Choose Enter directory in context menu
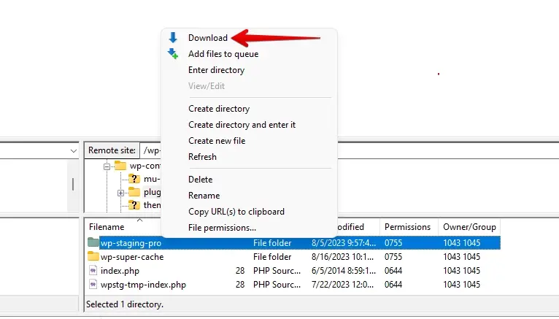The height and width of the screenshot is (319, 559). pyautogui.click(x=217, y=70)
